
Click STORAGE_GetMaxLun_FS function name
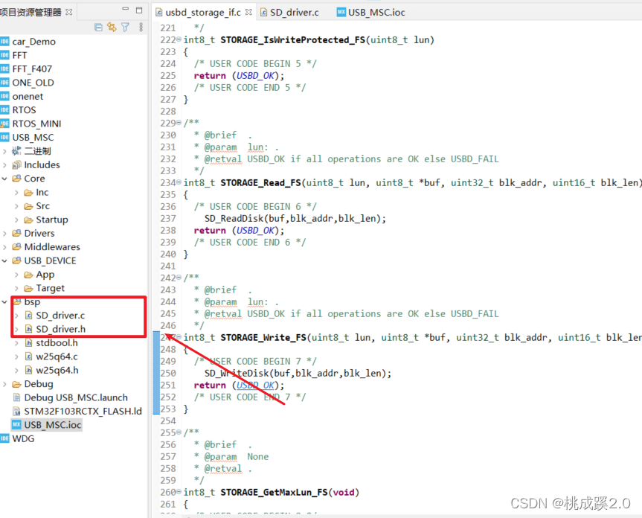[274, 492]
